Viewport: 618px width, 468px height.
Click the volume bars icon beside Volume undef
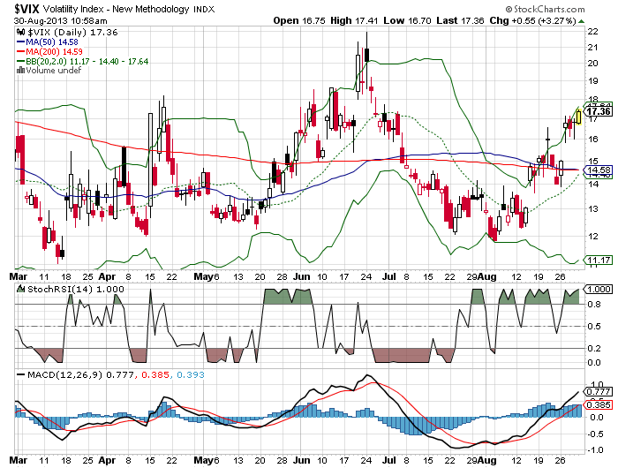[20, 70]
